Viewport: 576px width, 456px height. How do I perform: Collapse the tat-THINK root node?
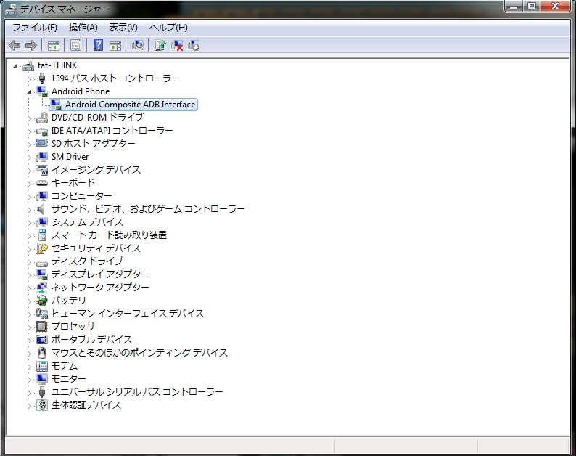coord(15,66)
